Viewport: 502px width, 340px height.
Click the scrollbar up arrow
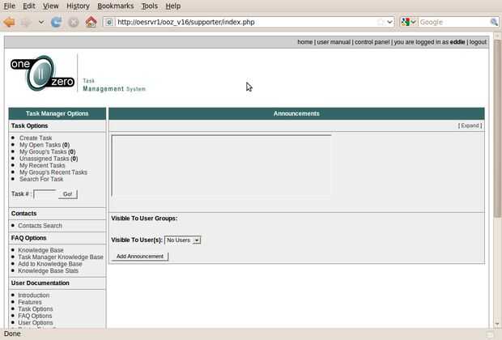pos(497,36)
